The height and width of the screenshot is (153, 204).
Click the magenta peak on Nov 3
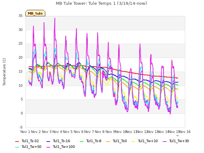55,18
